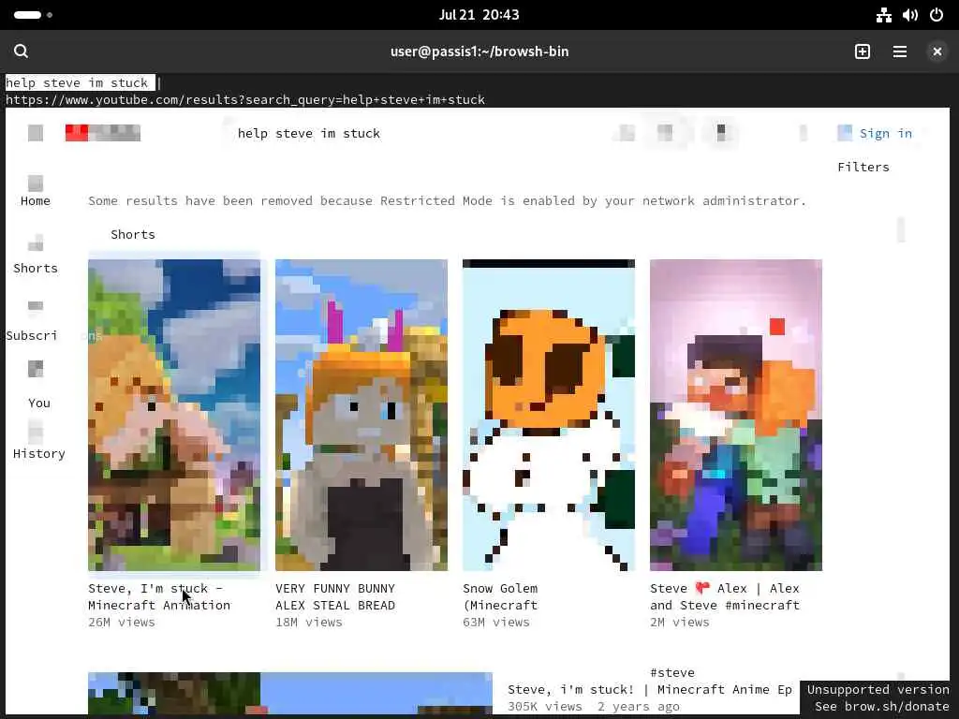This screenshot has height=719, width=959.
Task: Go to Home in sidebar
Action: tap(36, 200)
